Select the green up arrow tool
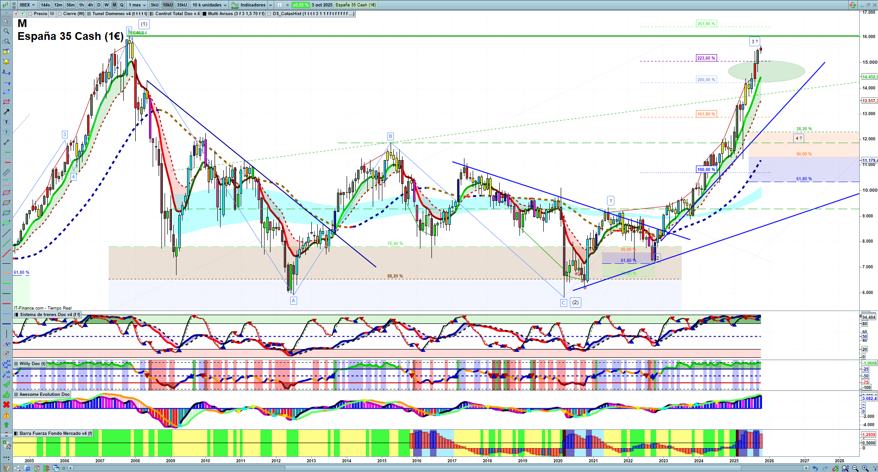 tap(6, 425)
